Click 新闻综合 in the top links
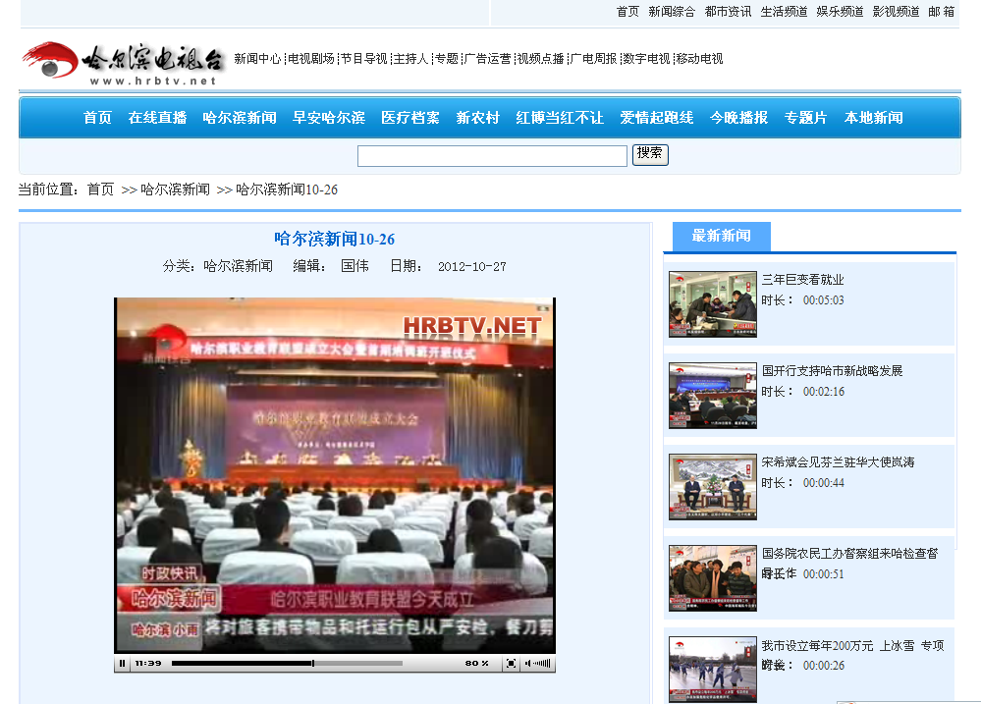 click(672, 11)
